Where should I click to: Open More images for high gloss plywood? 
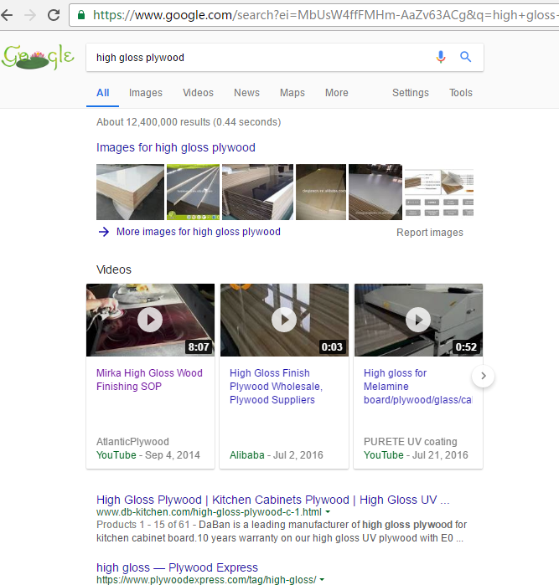(199, 232)
